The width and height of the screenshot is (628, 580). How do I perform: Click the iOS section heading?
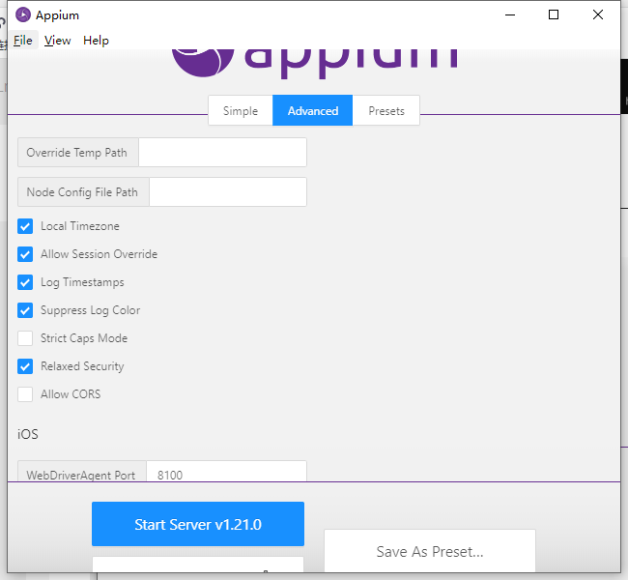click(x=28, y=434)
